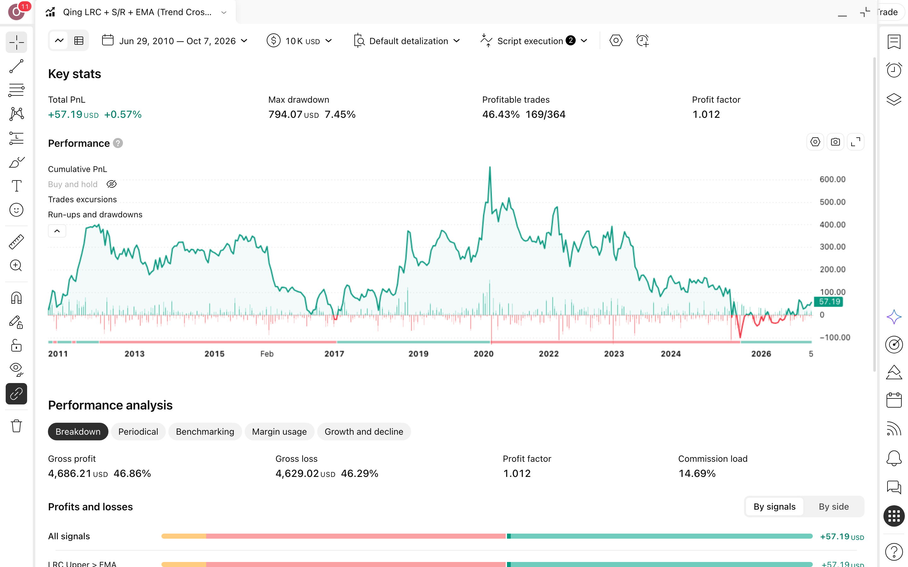This screenshot has height=567, width=908.
Task: Open Performance chart settings
Action: [815, 142]
